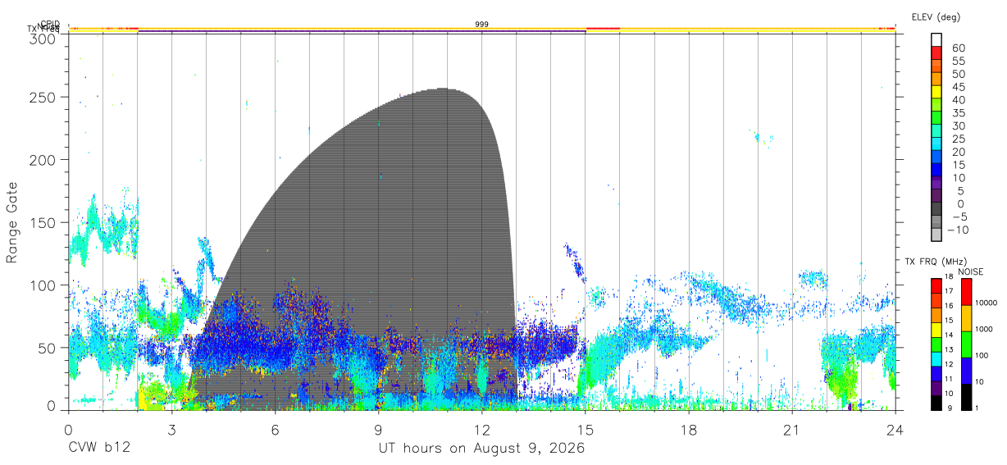Click the "10000" noise scale label
This screenshot has width=1007, height=465.
click(x=987, y=303)
